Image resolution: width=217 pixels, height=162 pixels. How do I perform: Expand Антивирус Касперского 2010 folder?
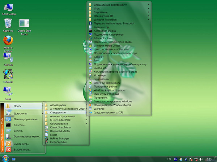click(x=66, y=109)
